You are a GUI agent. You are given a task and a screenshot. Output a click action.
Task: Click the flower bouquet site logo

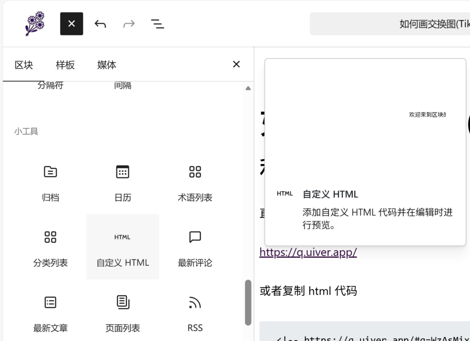[35, 24]
